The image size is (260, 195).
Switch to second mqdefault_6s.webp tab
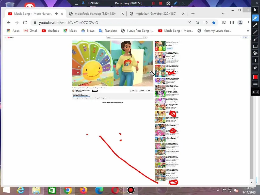pos(156,14)
